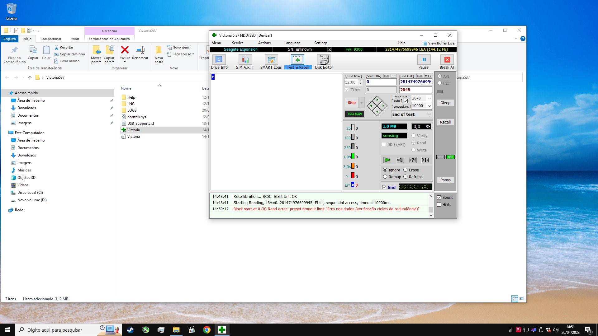Open Google Chrome from the taskbar
Image resolution: width=598 pixels, height=336 pixels.
(207, 330)
